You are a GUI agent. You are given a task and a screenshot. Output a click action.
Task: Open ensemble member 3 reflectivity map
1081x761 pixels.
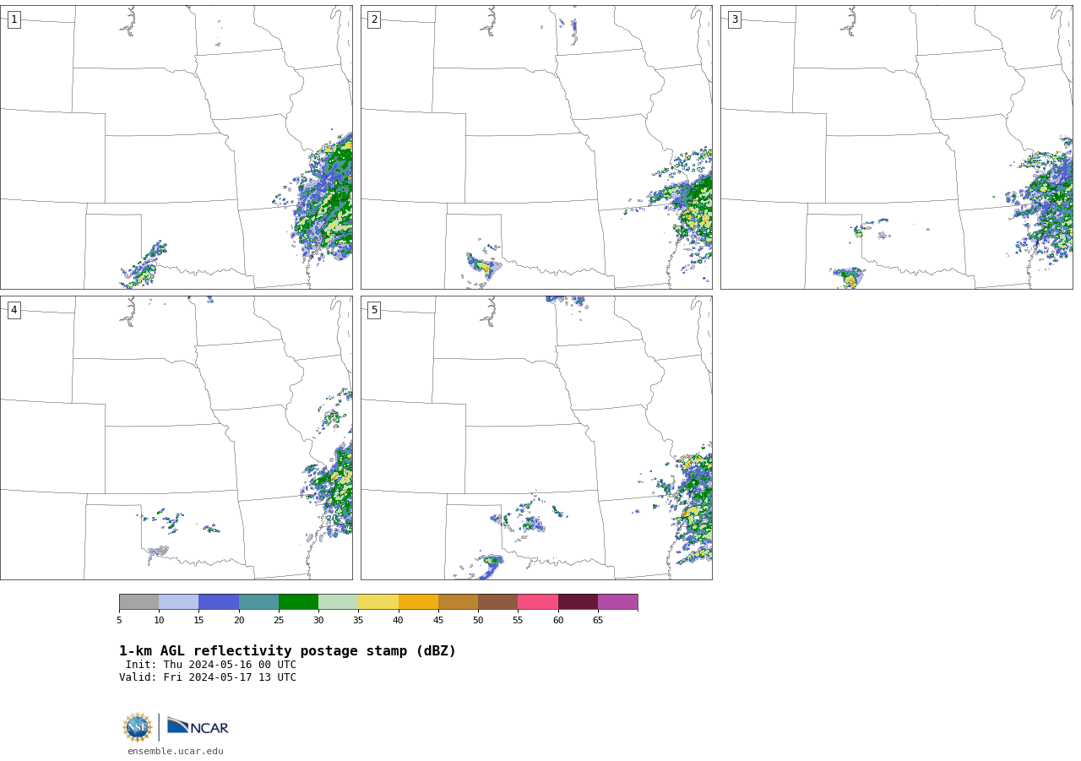tap(896, 147)
